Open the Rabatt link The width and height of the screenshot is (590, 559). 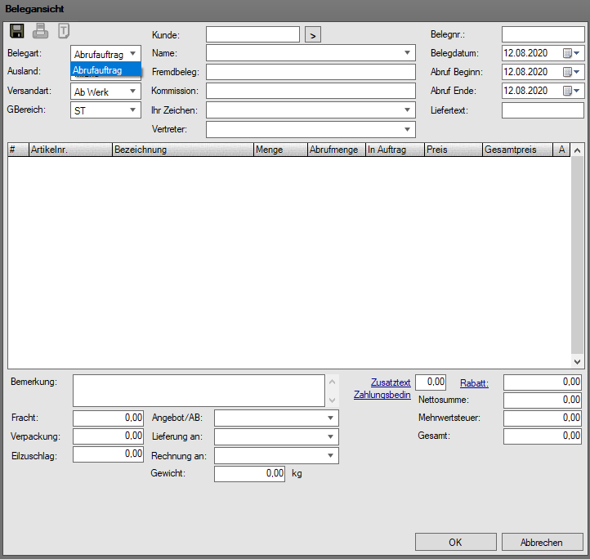click(474, 382)
